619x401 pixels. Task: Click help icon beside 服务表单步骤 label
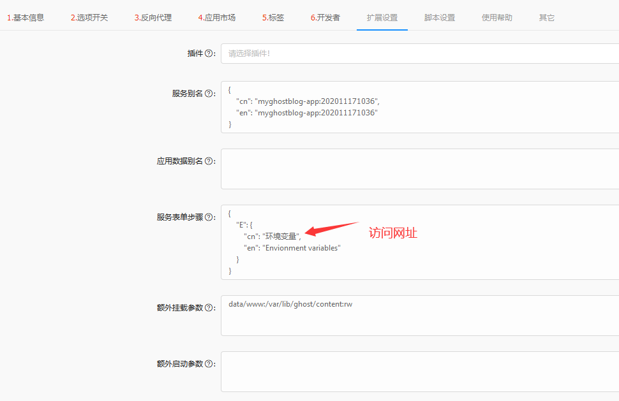click(x=209, y=217)
